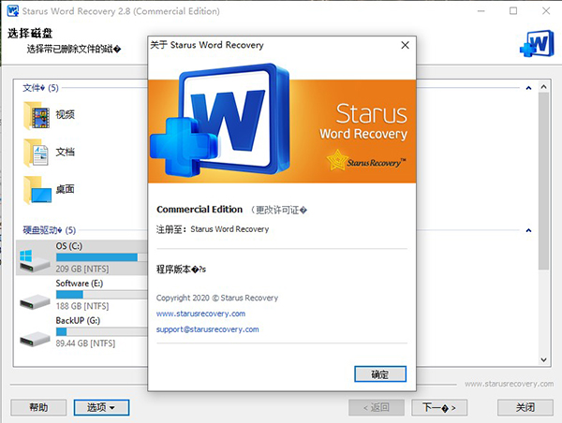Select the OS (C:) drive icon
This screenshot has width=562, height=423.
pos(36,255)
